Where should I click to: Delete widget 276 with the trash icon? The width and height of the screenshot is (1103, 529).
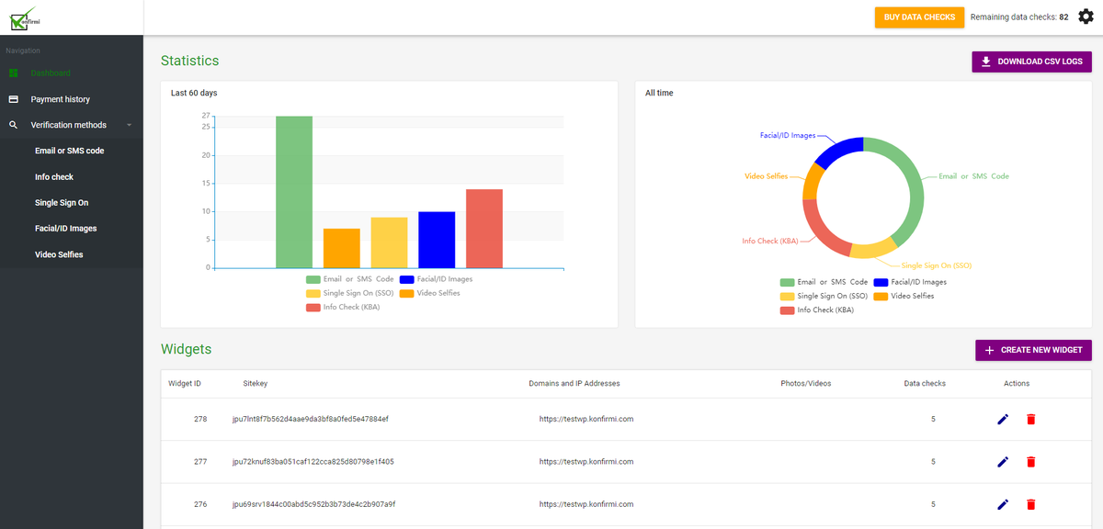1030,504
